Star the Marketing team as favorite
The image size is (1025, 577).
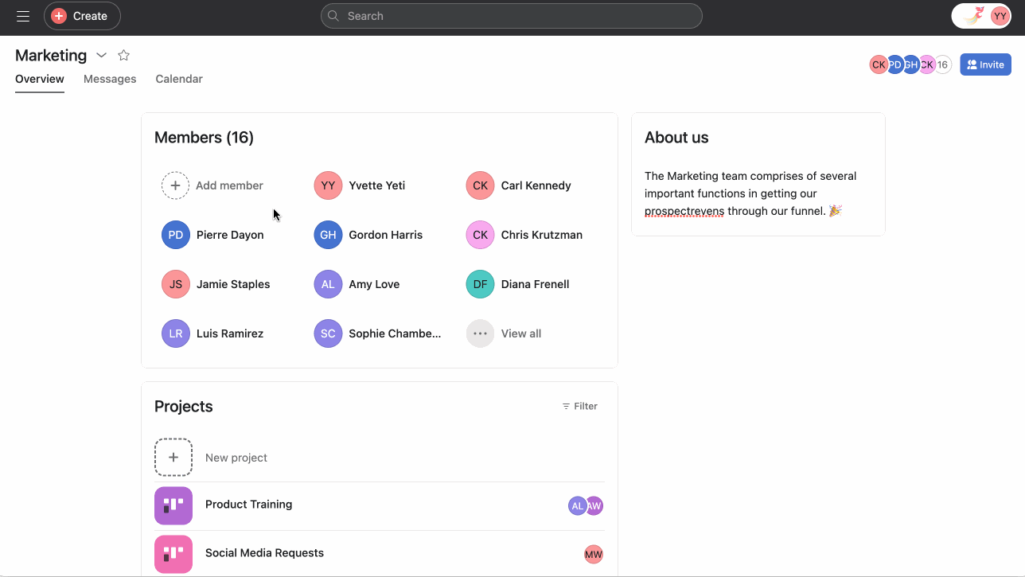click(123, 55)
